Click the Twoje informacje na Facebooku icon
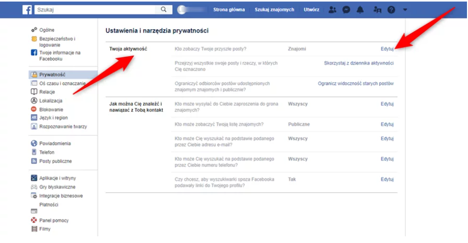468x243 pixels. [x=34, y=53]
